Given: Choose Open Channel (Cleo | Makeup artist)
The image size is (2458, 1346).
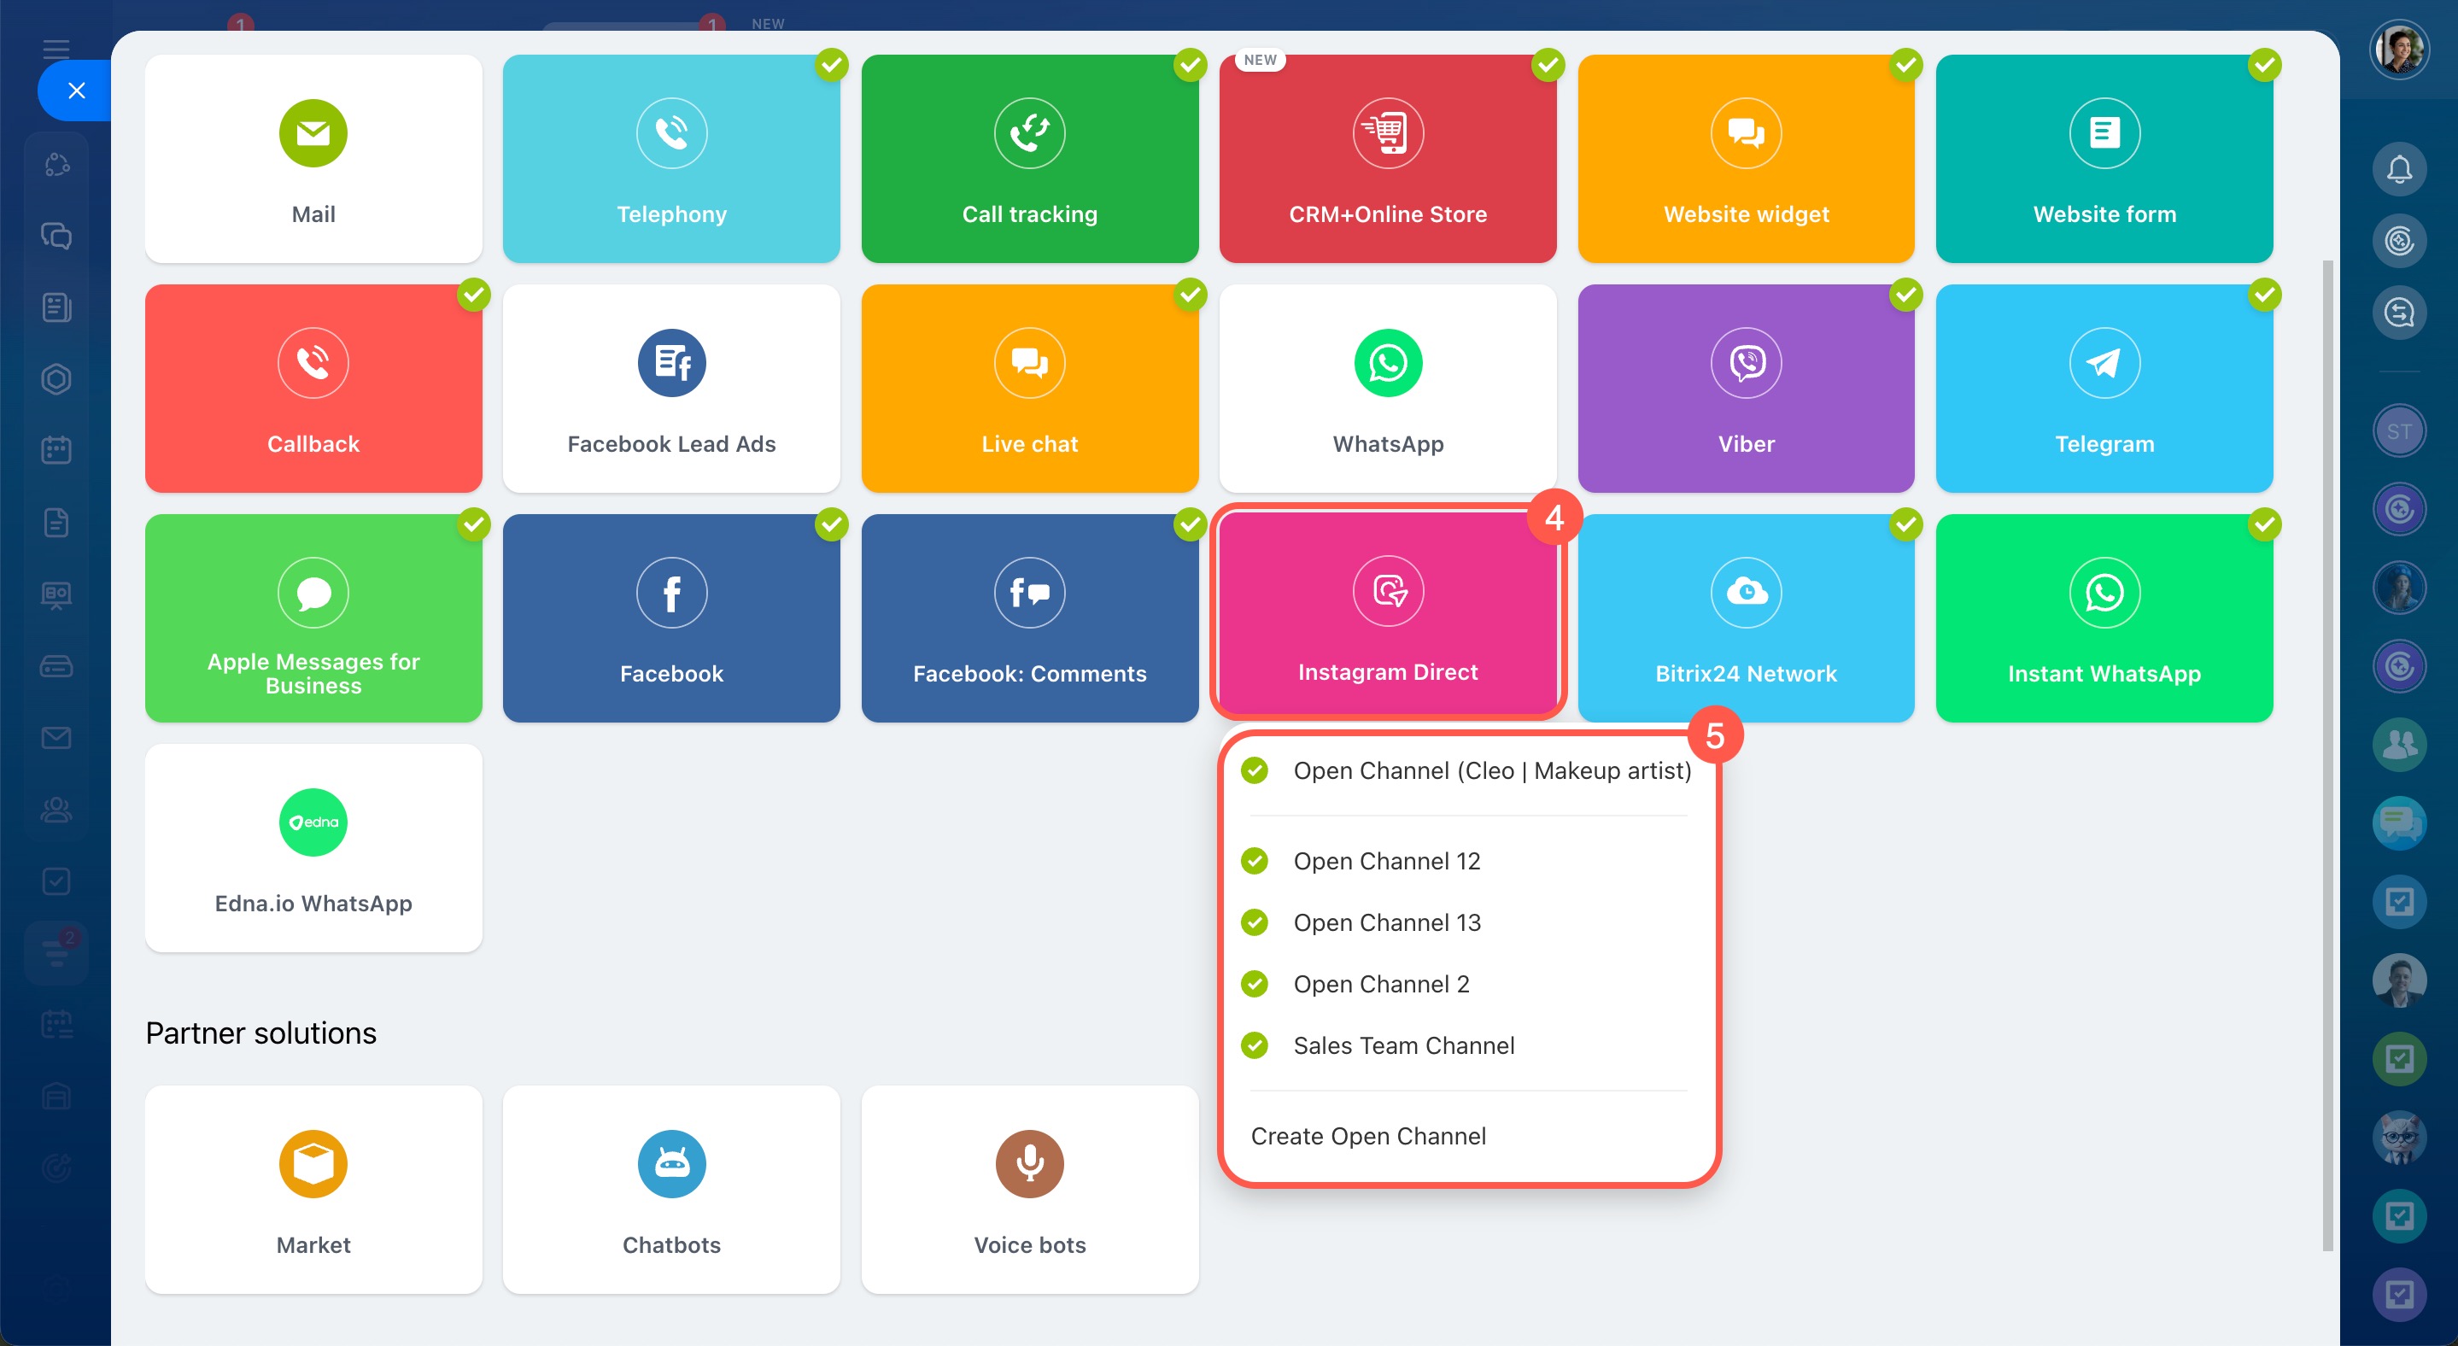Looking at the screenshot, I should point(1491,770).
